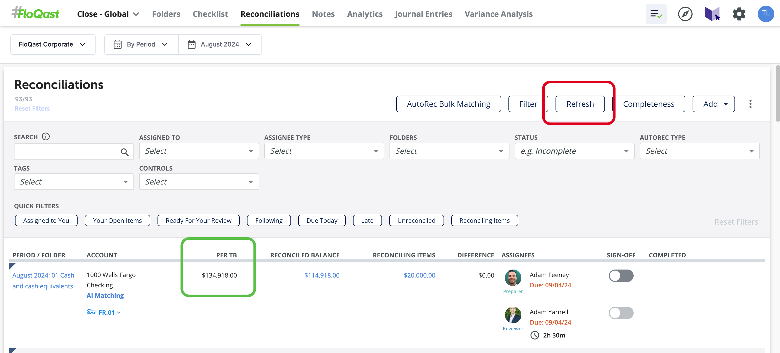Open the Close - Global dropdown

tap(108, 14)
